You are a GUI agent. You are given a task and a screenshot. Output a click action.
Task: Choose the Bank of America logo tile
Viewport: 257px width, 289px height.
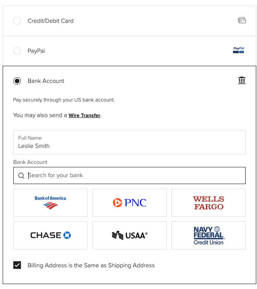click(50, 203)
